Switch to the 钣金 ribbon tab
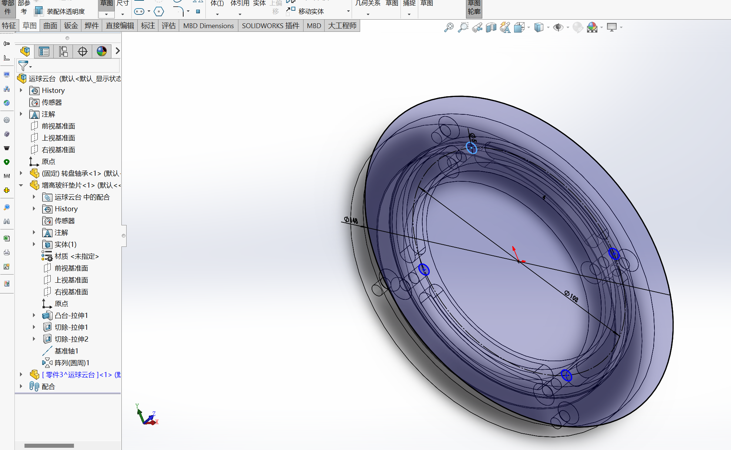This screenshot has width=731, height=450. 71,26
